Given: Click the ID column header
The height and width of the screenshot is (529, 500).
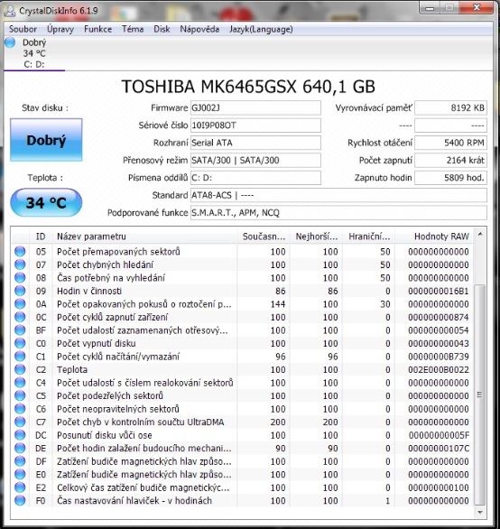Looking at the screenshot, I should [41, 237].
